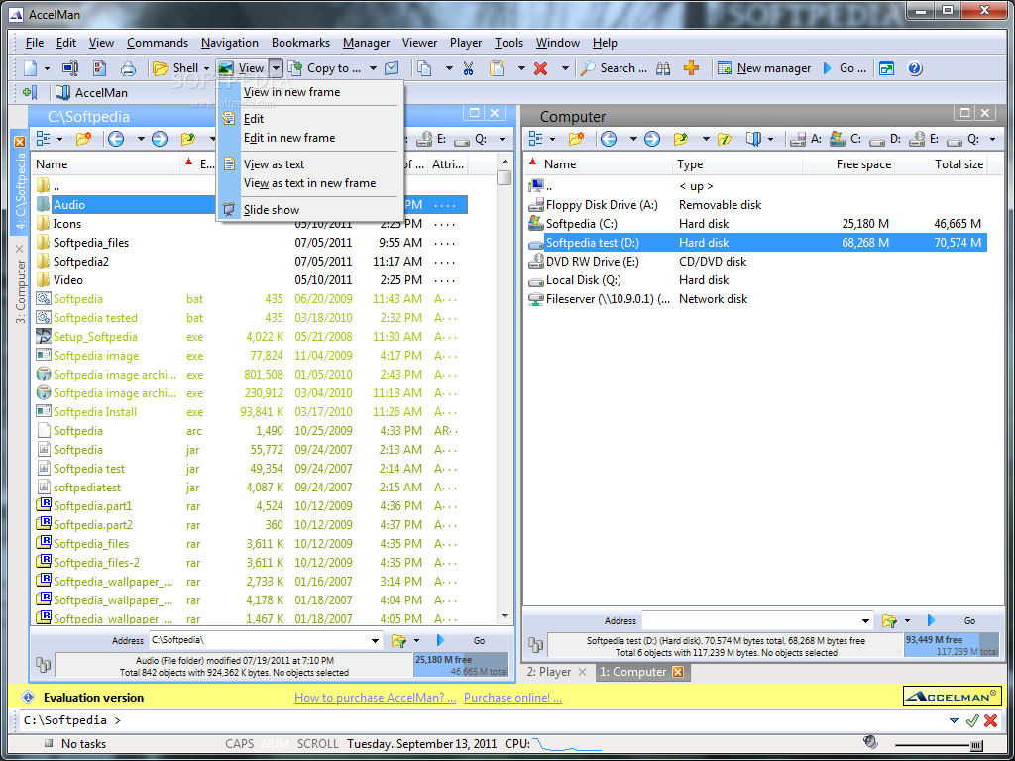This screenshot has width=1015, height=761.
Task: Click the Search button in toolbar
Action: (x=614, y=68)
